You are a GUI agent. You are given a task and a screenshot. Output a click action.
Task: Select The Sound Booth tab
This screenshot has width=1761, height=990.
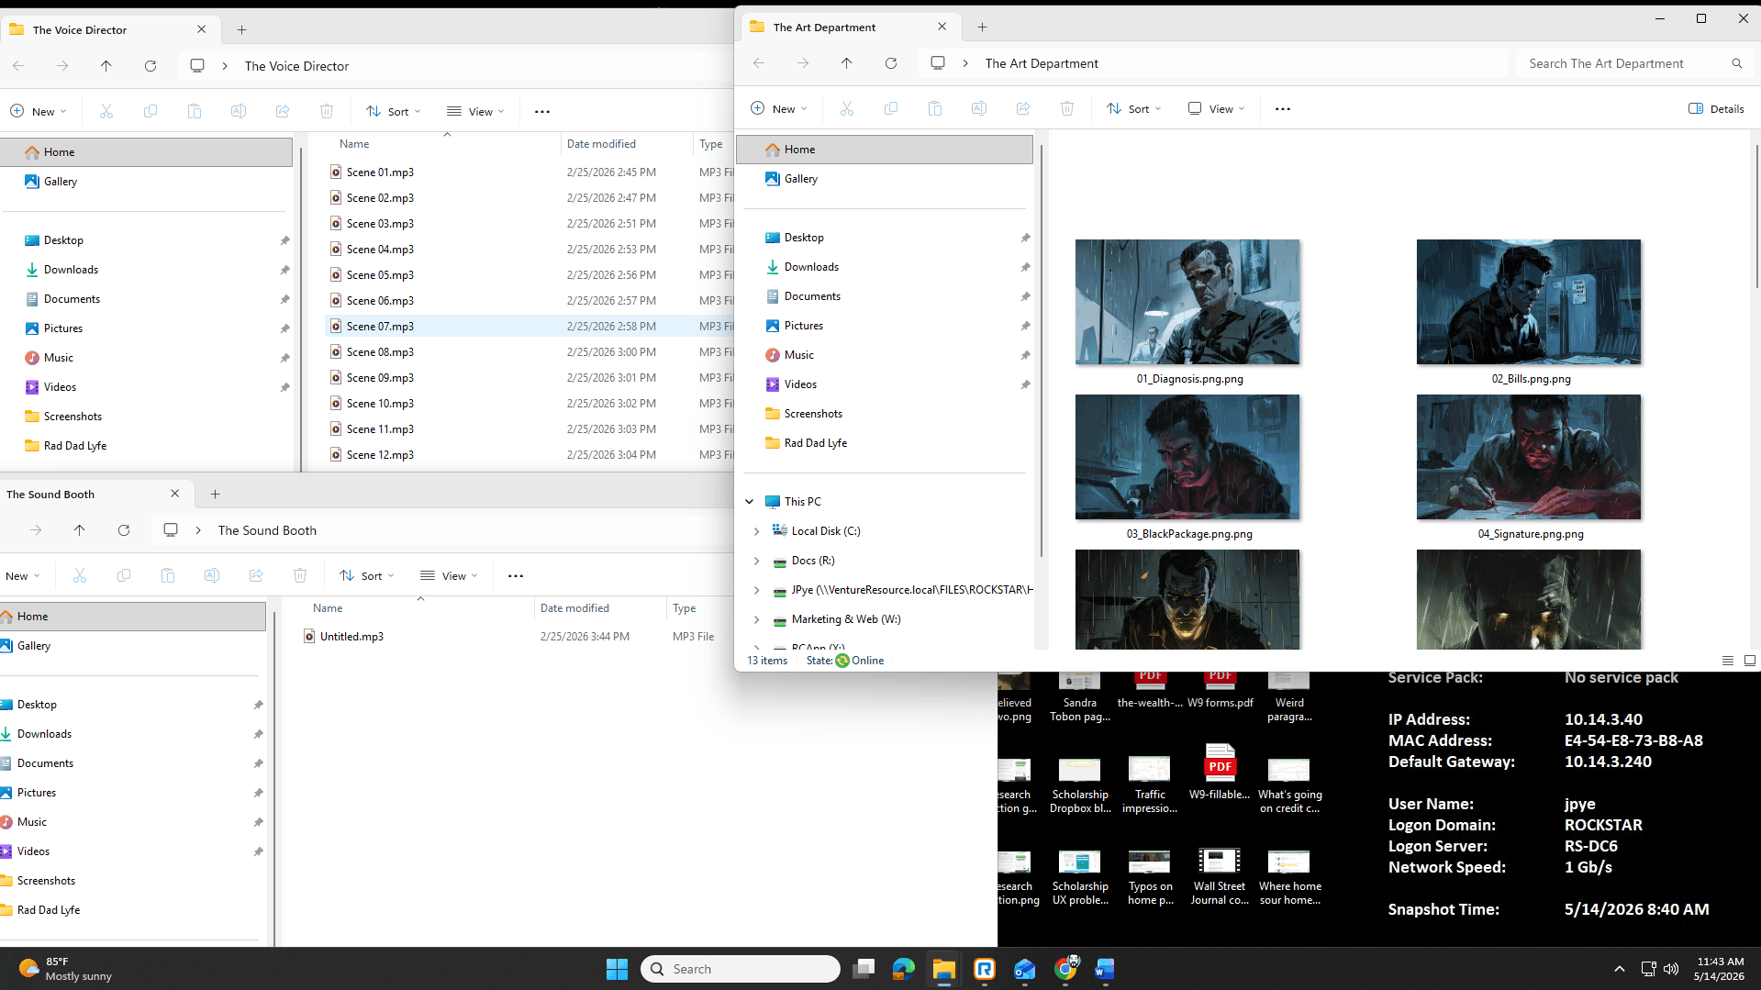[x=96, y=495]
